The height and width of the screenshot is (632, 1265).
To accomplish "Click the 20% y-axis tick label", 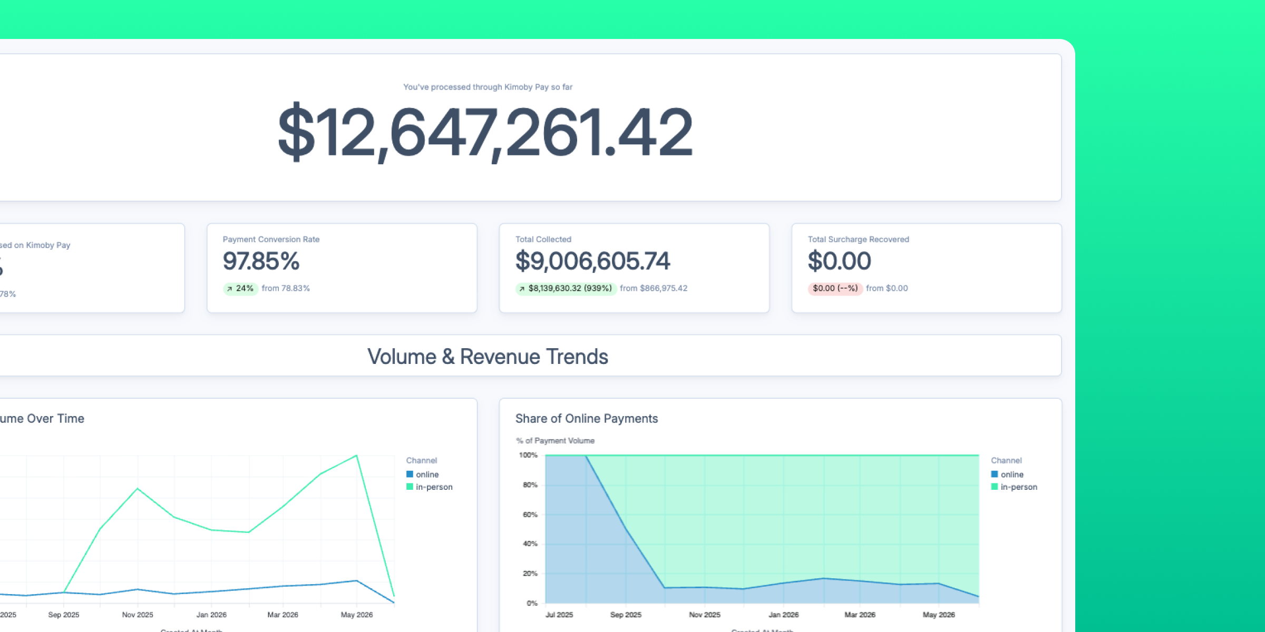I will [x=530, y=574].
